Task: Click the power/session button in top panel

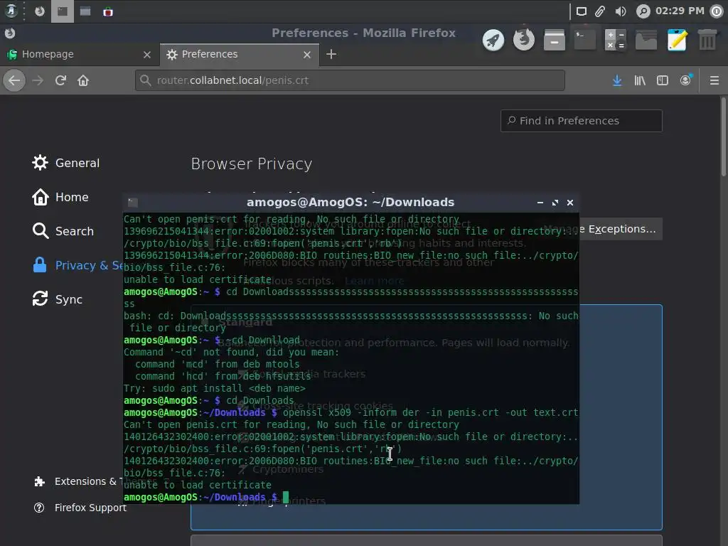Action: point(717,11)
